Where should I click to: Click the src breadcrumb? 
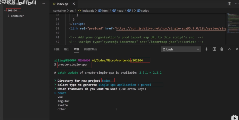click(72, 11)
